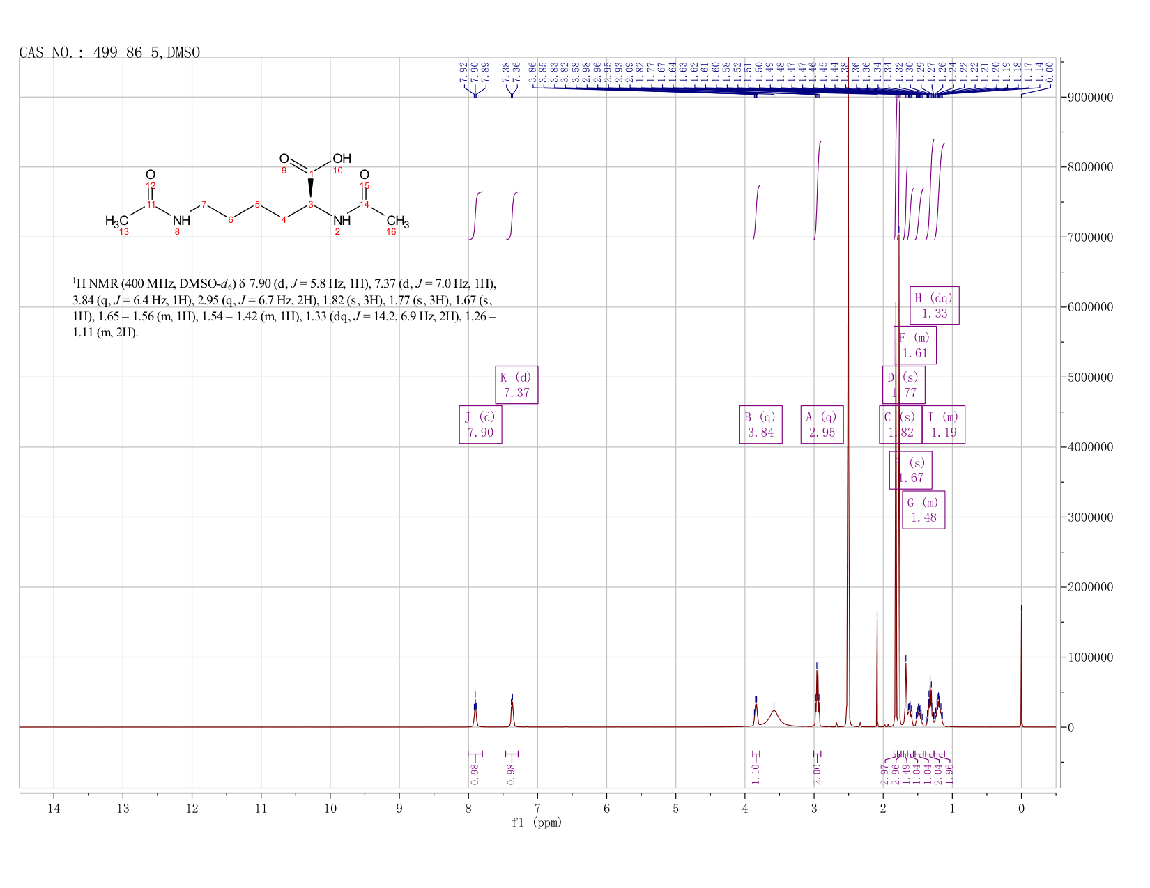Click the oxygen atom labeled 12 in structure
The image size is (1150, 888).
point(151,174)
